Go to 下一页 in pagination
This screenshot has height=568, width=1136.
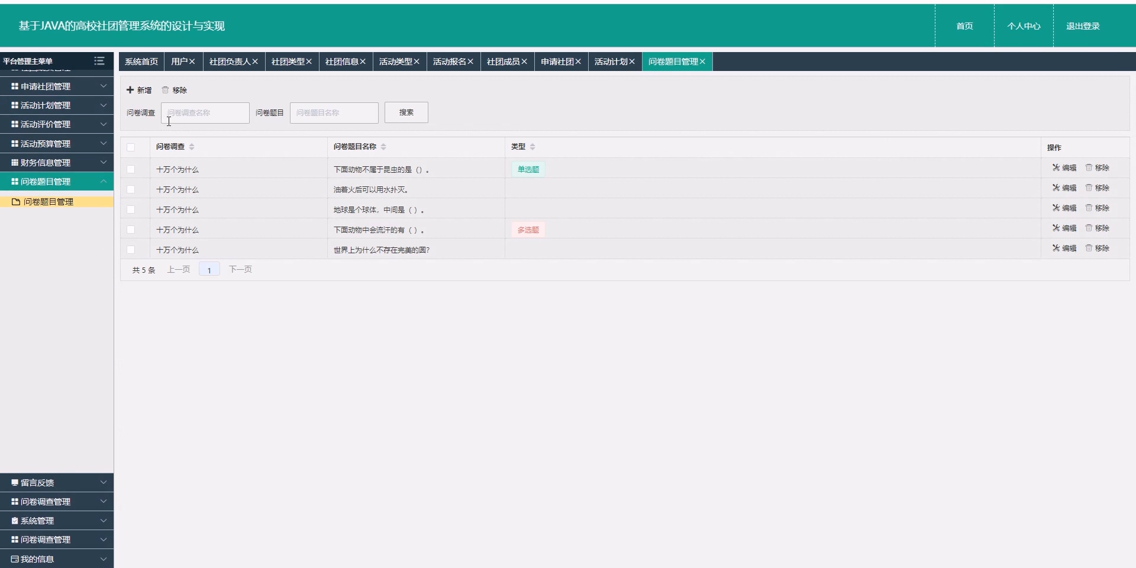[240, 270]
